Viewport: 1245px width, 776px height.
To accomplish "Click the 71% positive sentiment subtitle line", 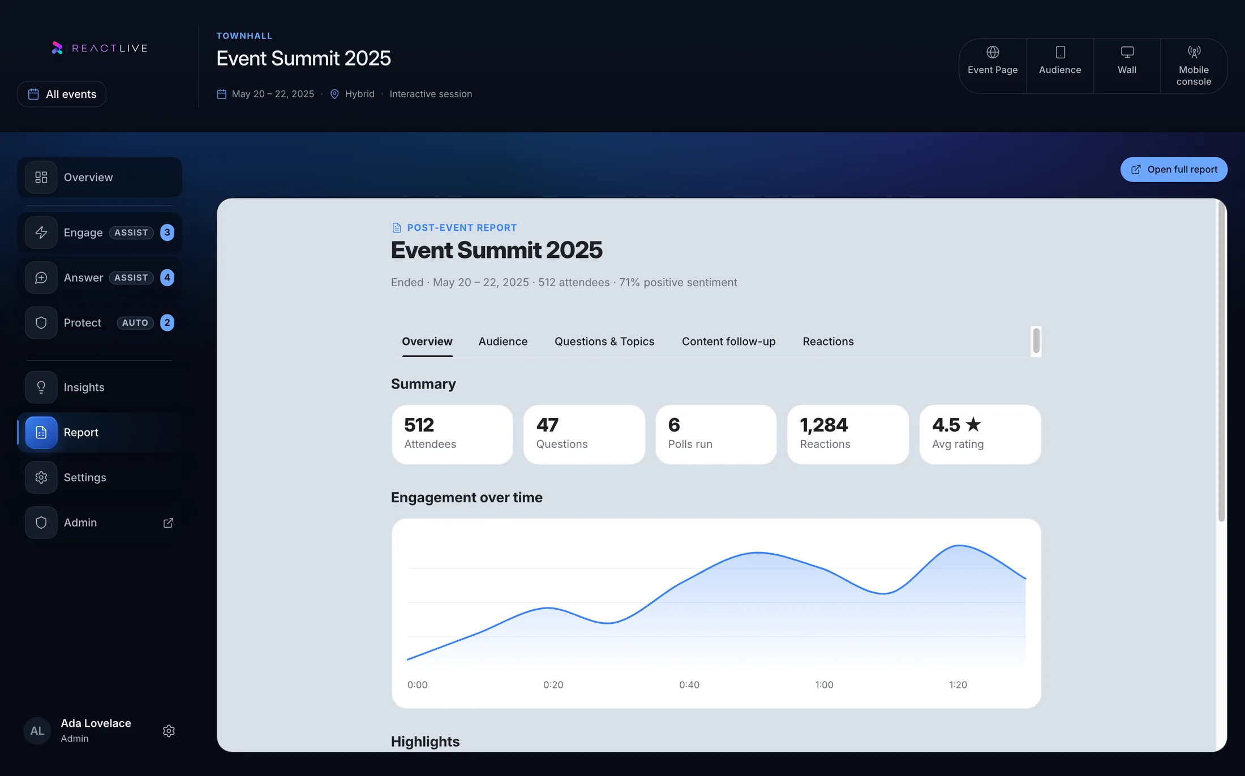I will pos(564,282).
